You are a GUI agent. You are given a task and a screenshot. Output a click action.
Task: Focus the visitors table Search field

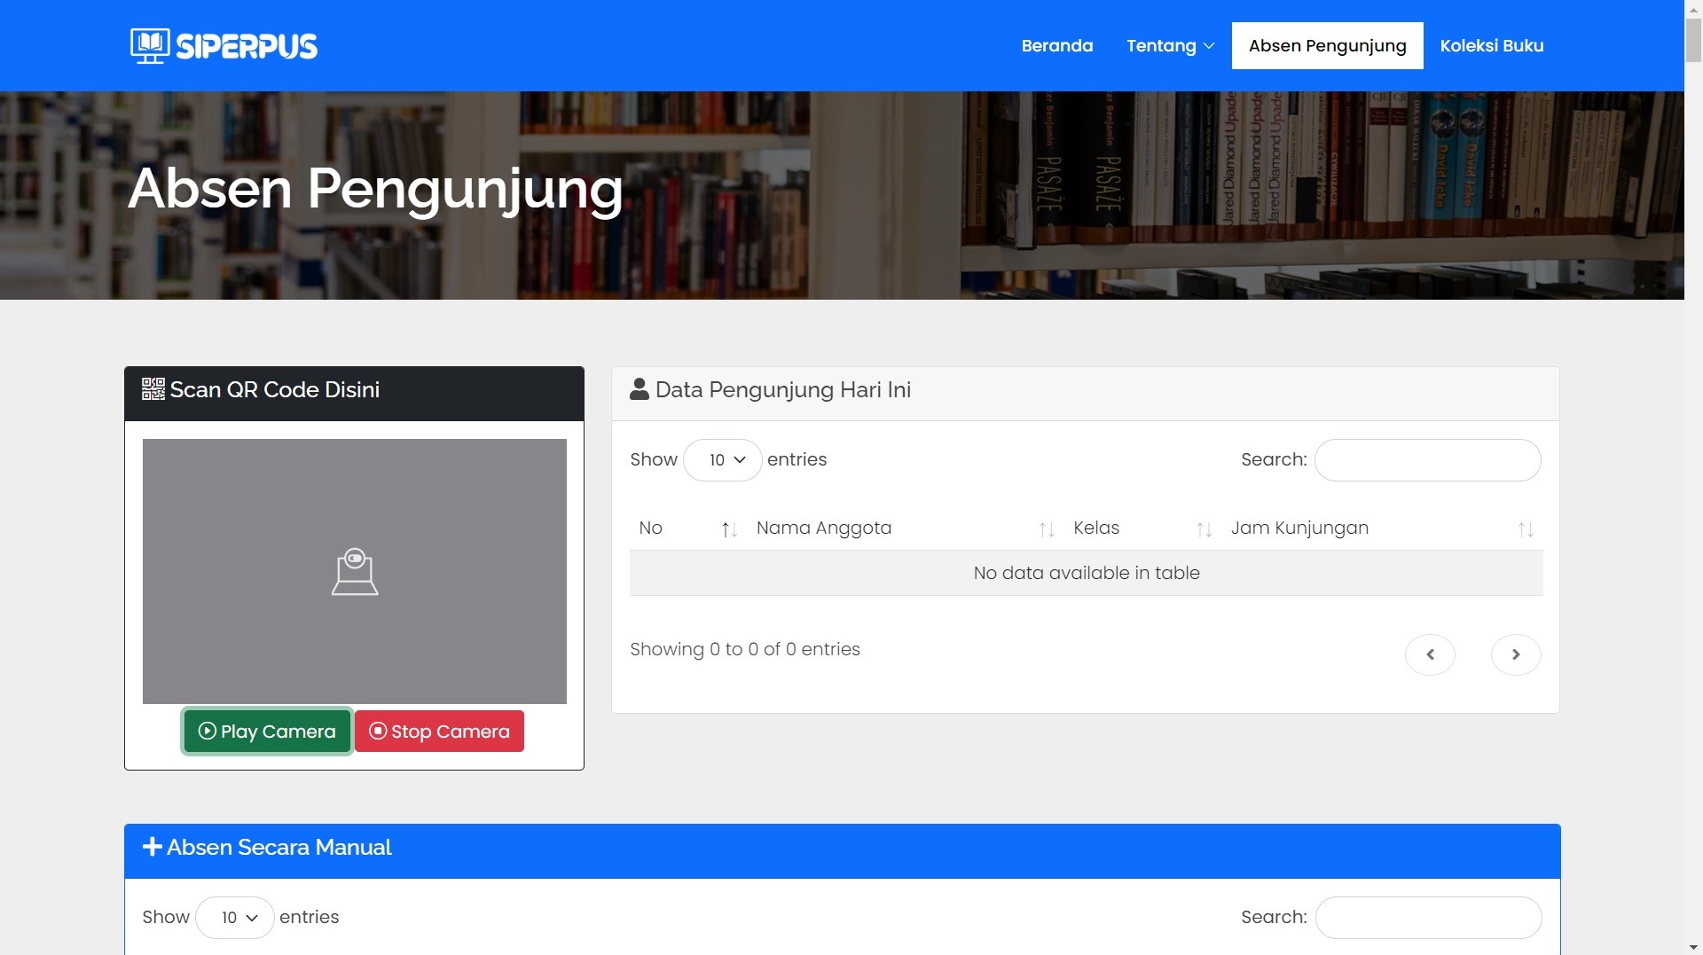(1427, 460)
